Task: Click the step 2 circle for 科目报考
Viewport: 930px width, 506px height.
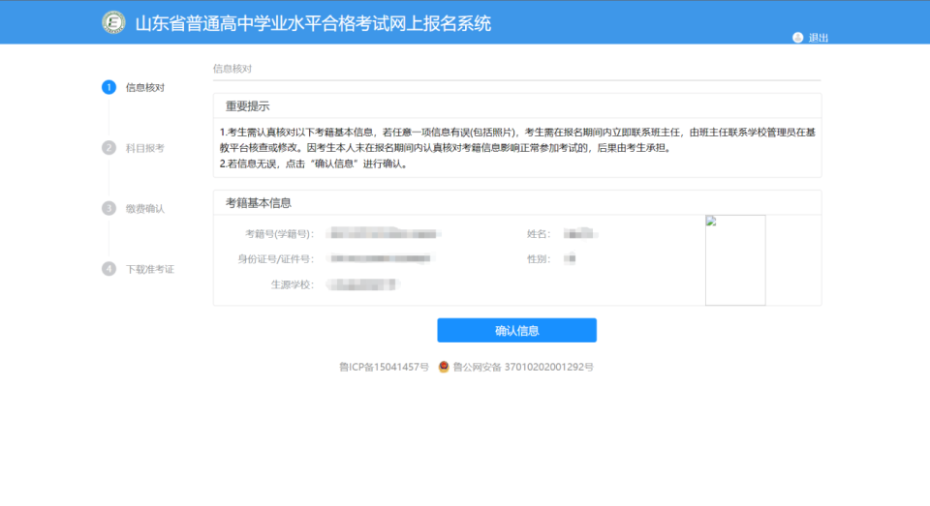Action: 108,147
